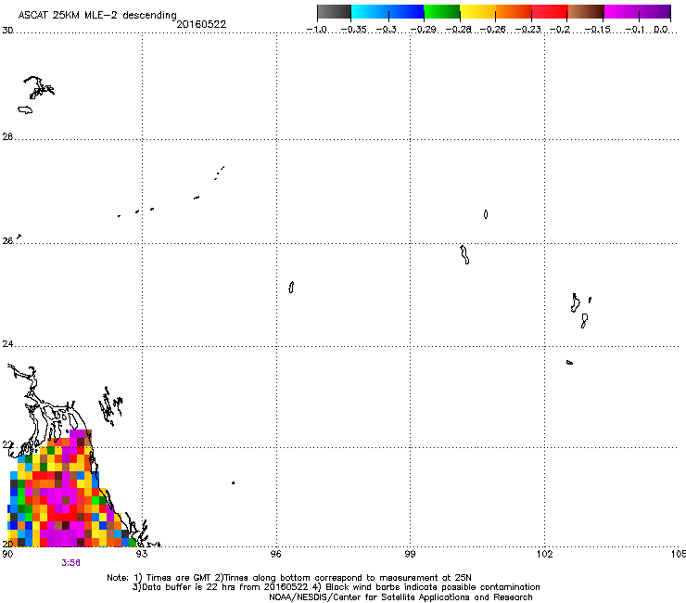
Task: Select the "-0.23" color bar label
Action: pos(528,30)
